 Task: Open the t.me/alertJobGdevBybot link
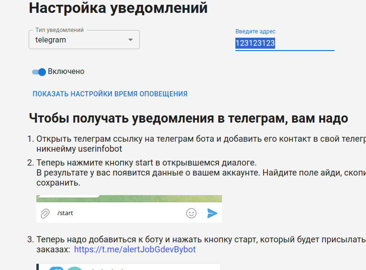tap(135, 249)
